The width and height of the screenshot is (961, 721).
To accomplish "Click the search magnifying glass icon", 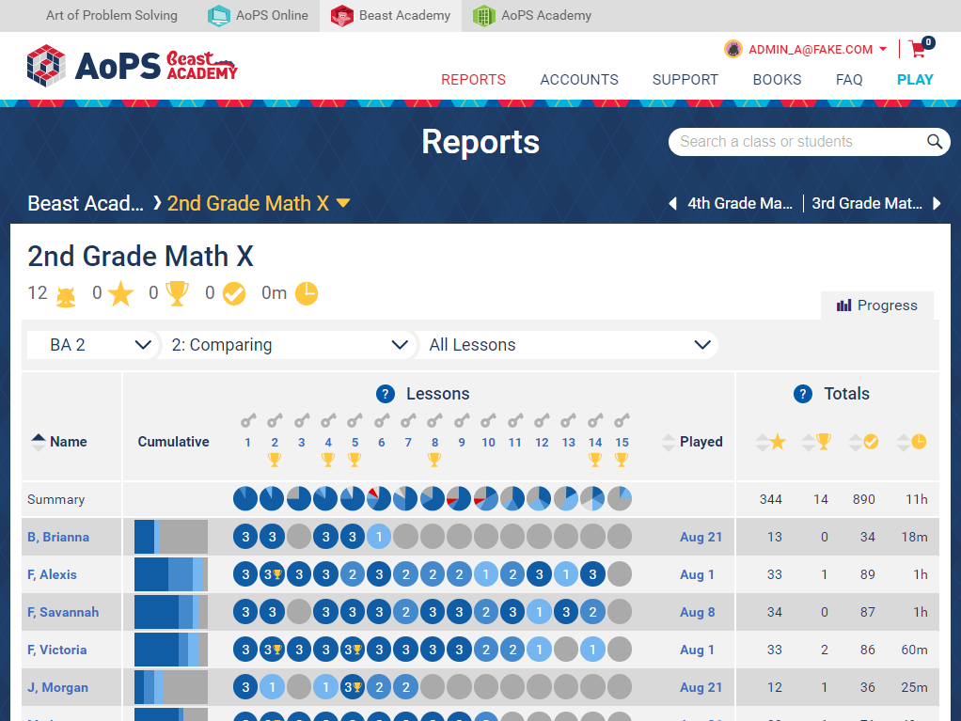I will coord(934,141).
